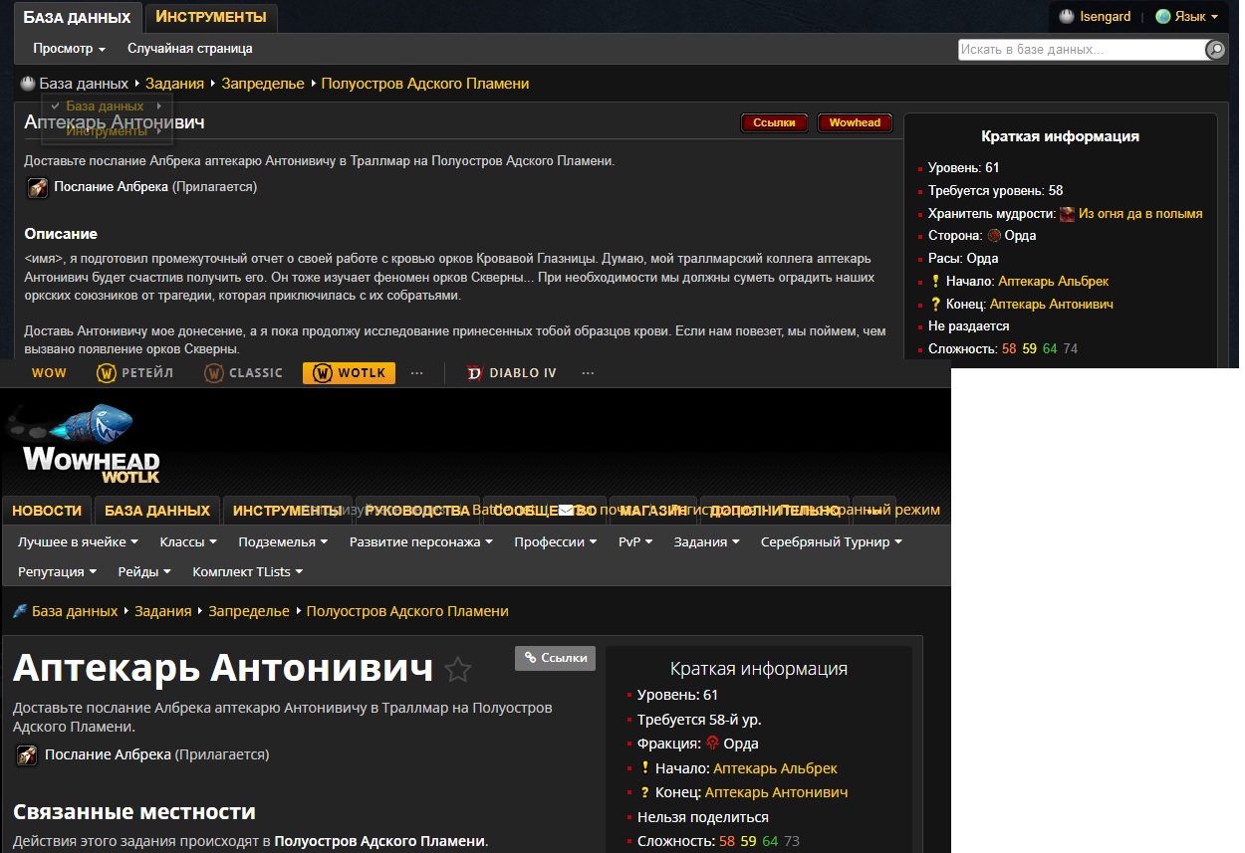Expand the PvP dropdown
1245x853 pixels.
coord(635,542)
